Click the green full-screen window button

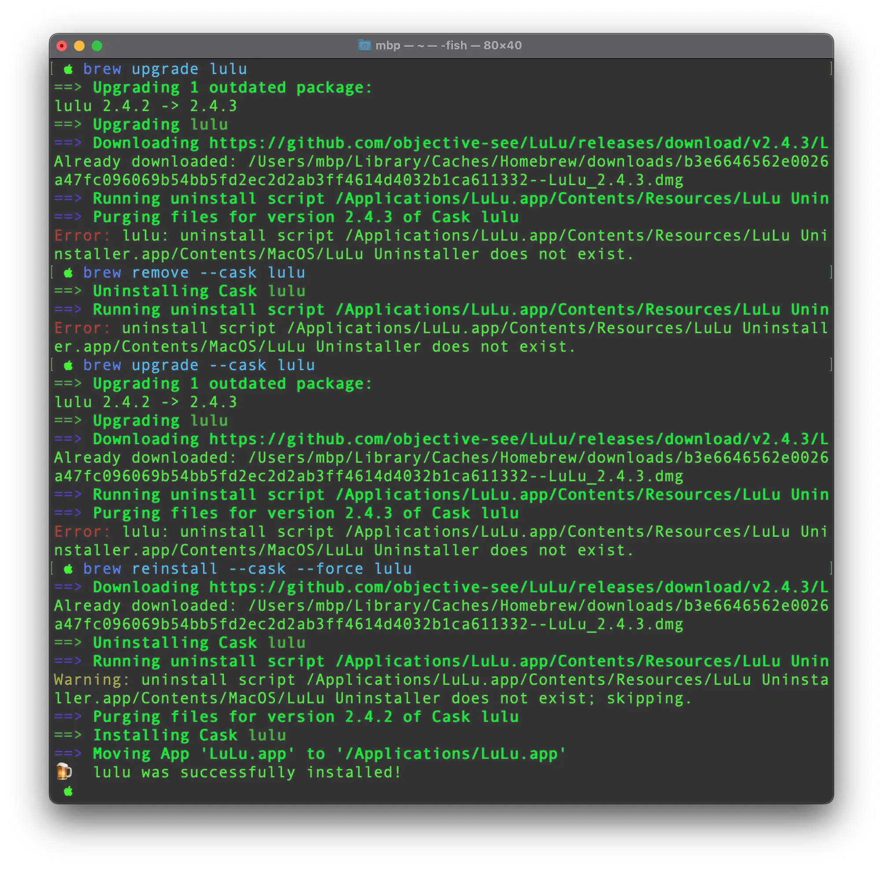coord(97,46)
